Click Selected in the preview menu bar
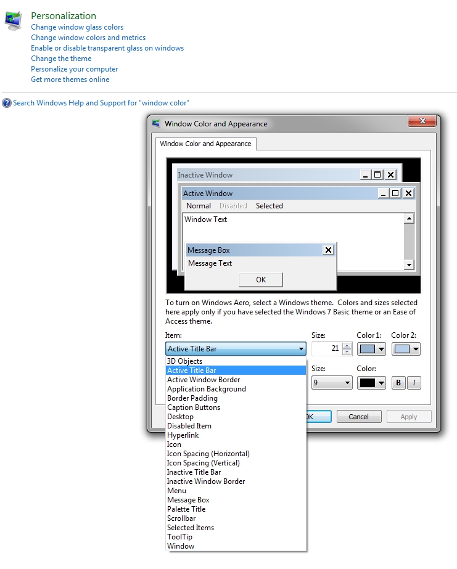Image resolution: width=457 pixels, height=569 pixels. click(270, 206)
